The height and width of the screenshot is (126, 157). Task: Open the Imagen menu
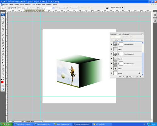[x=17, y=4]
